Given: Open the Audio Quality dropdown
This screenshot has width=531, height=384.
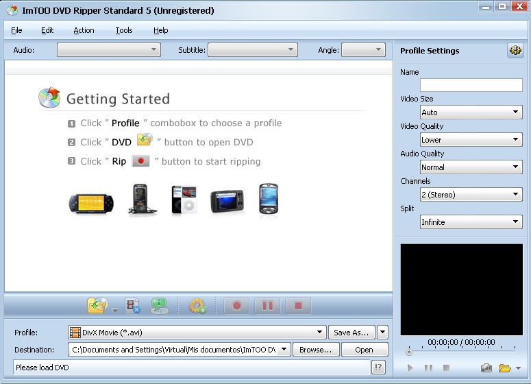Looking at the screenshot, I should point(471,167).
